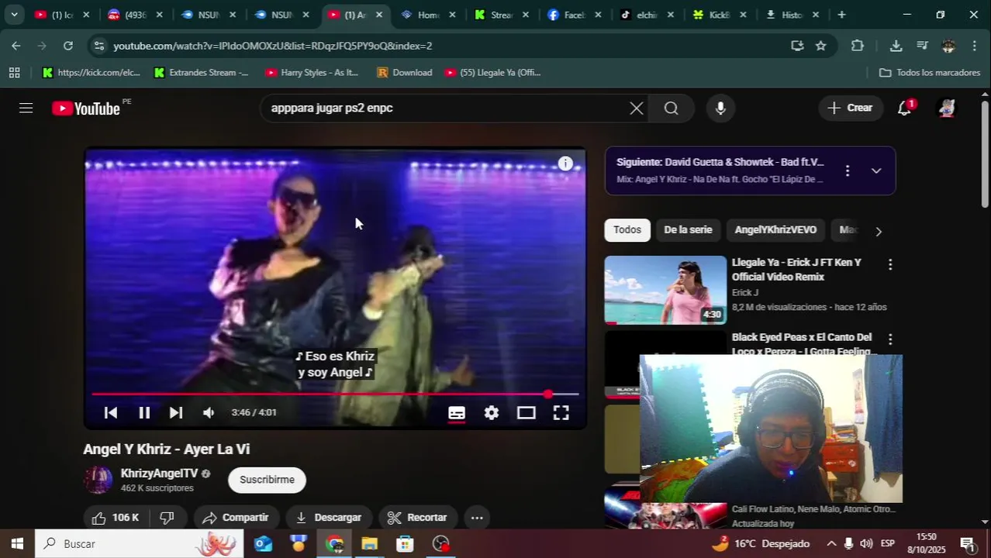This screenshot has height=558, width=991.
Task: Open a new browser tab
Action: click(x=841, y=15)
